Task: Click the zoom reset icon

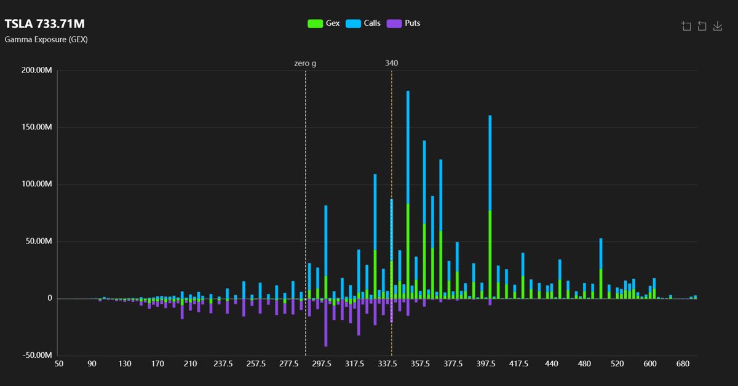Action: click(702, 26)
